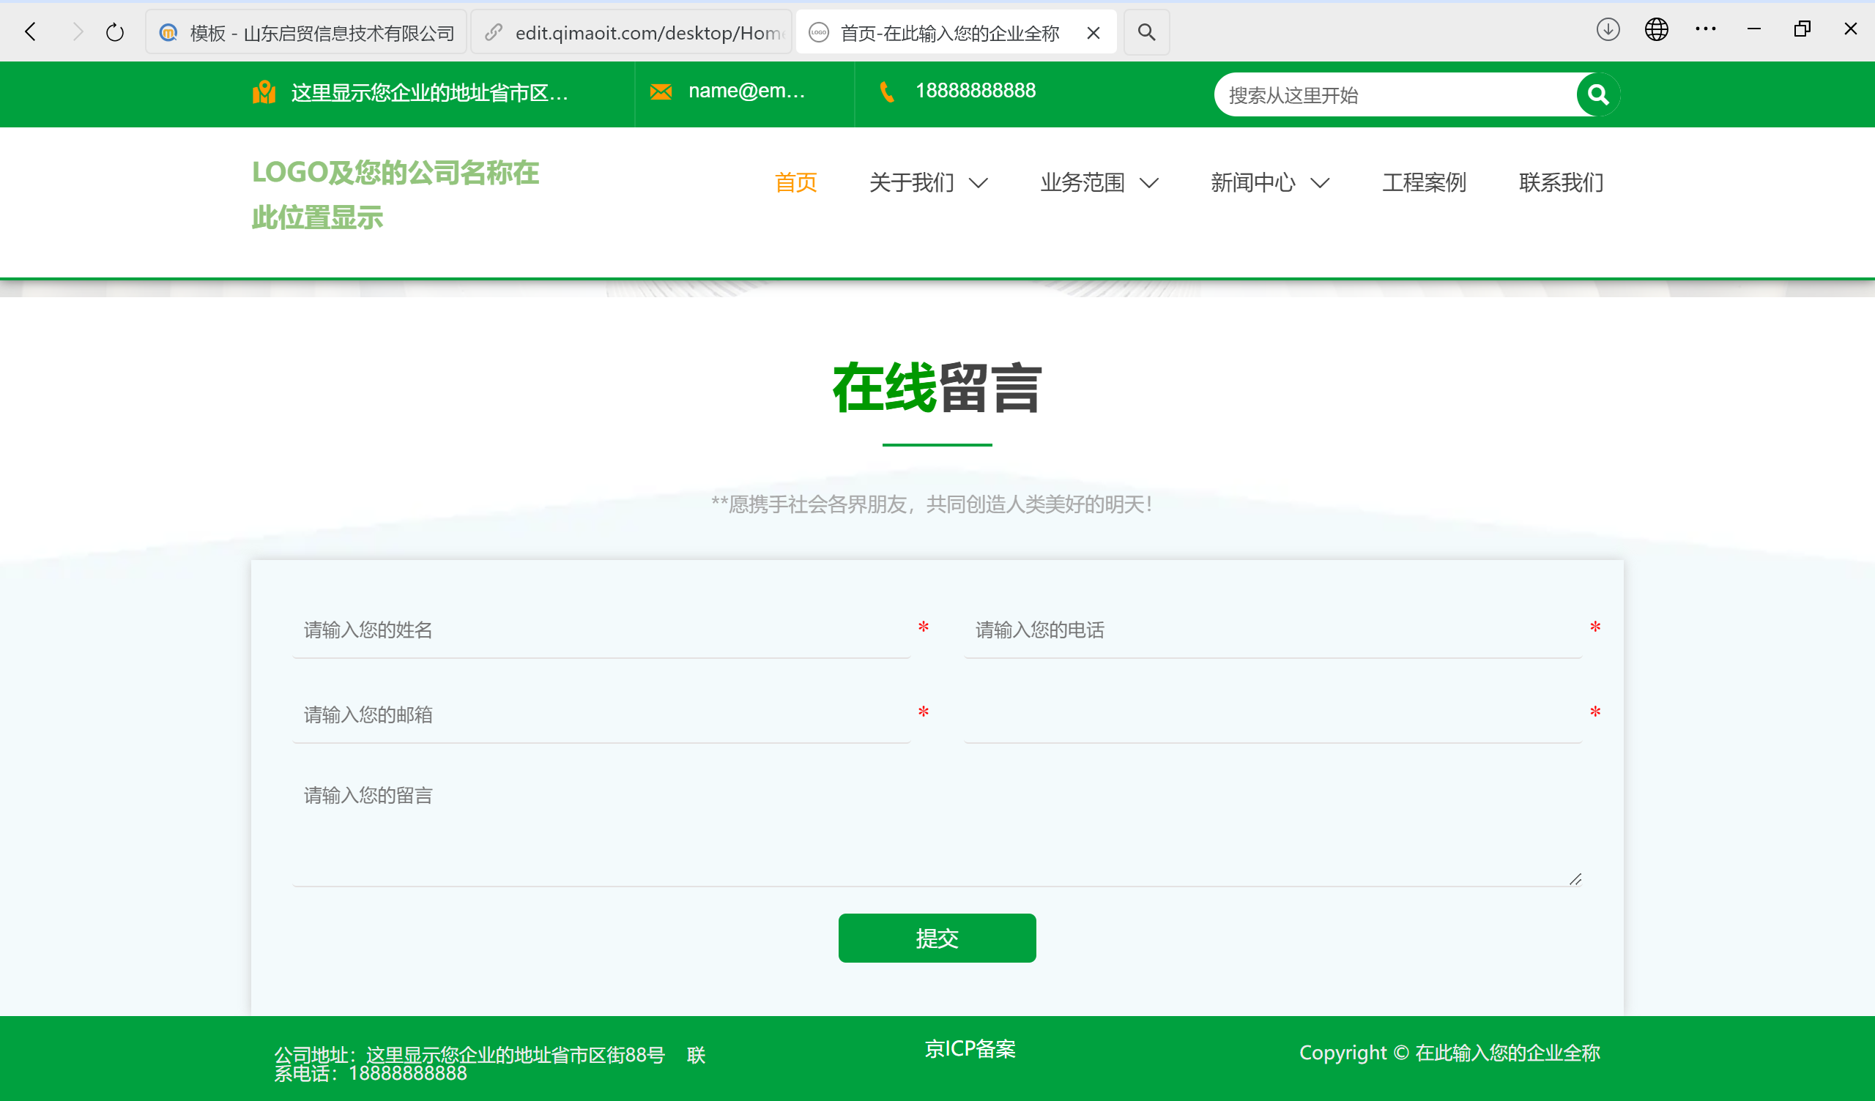Click the globe translate icon in browser toolbar
The width and height of the screenshot is (1875, 1101).
click(1656, 30)
